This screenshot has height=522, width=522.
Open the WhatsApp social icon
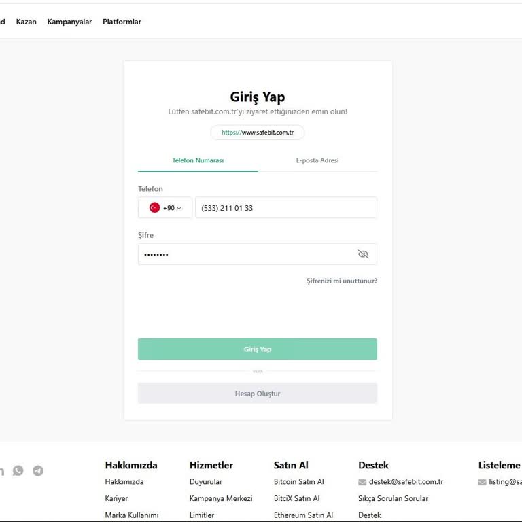18,470
